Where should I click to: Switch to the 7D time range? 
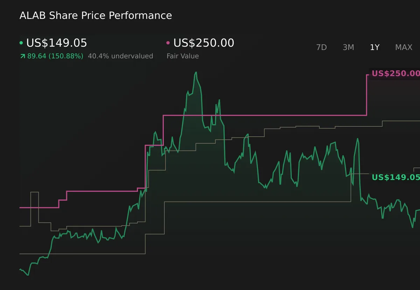(x=321, y=47)
